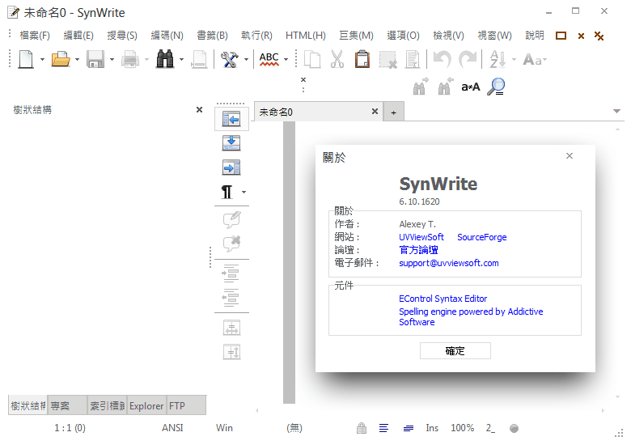Expand the Save dropdown arrow
This screenshot has height=445, width=631.
tap(112, 60)
